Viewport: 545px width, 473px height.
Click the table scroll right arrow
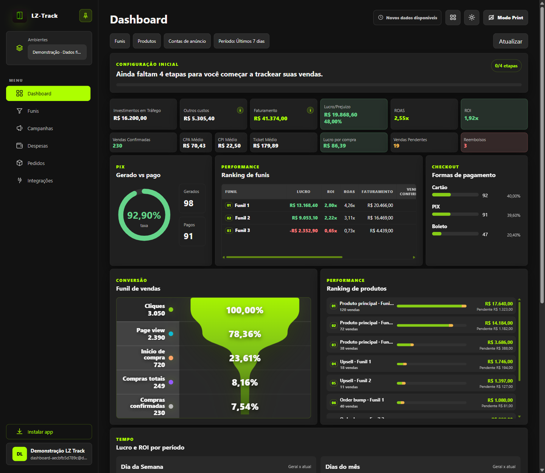(414, 257)
